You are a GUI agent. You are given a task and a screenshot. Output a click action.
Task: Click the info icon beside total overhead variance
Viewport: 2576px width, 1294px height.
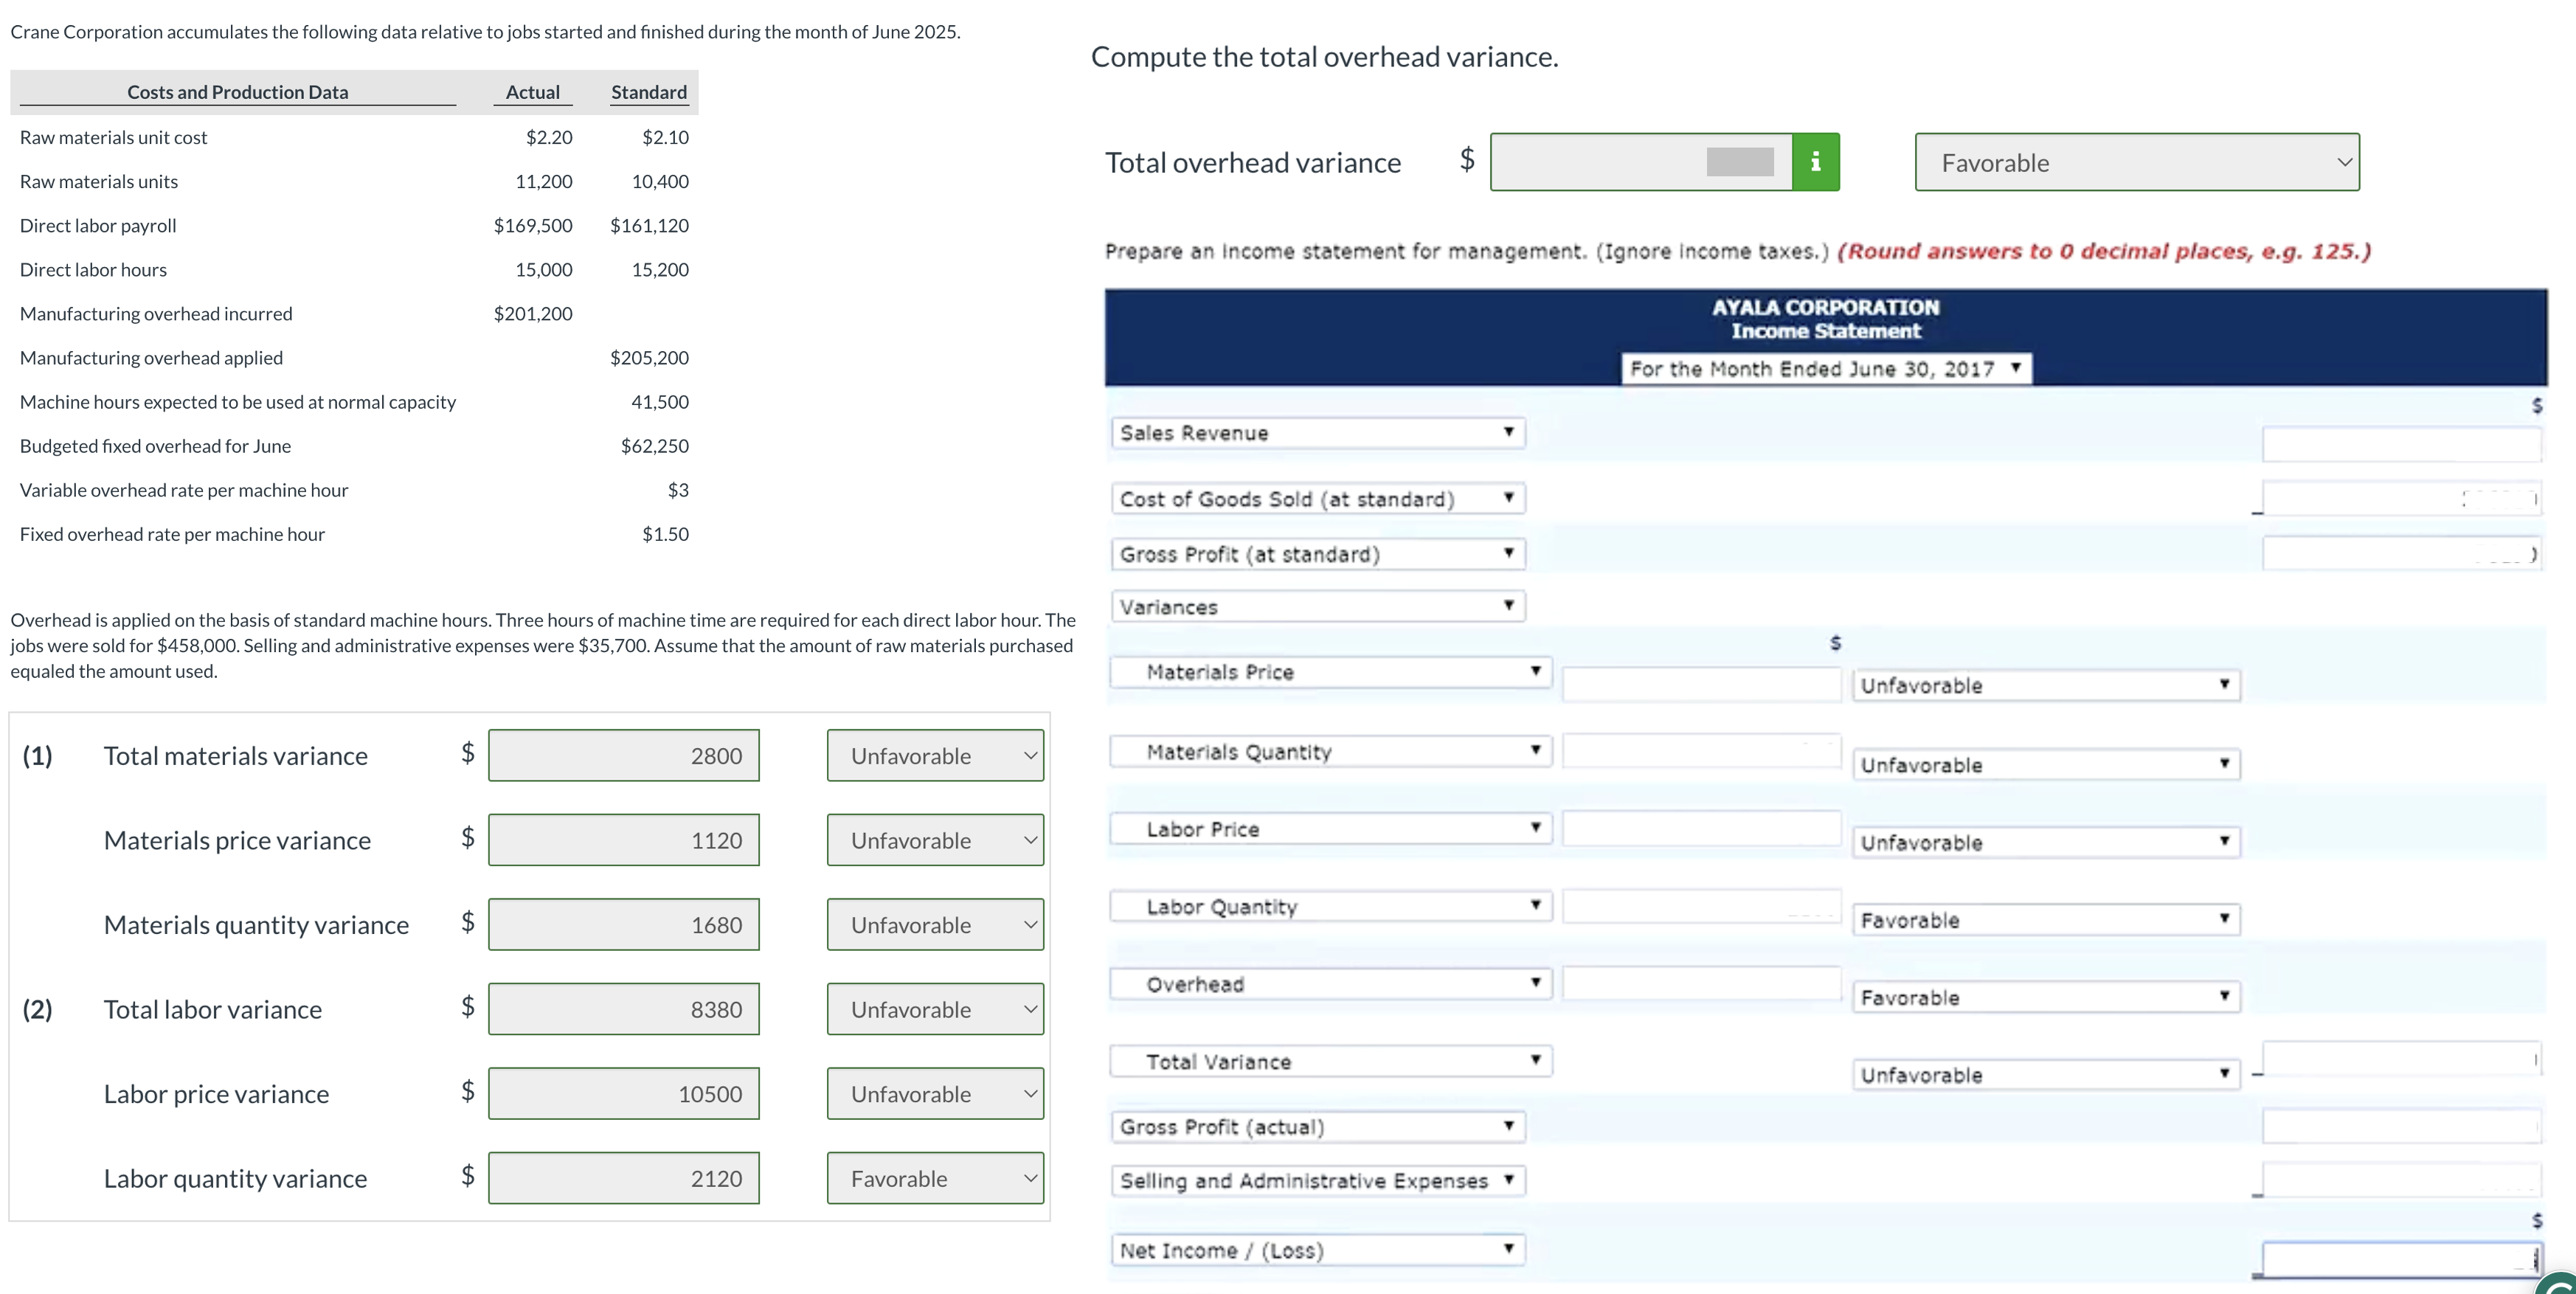[x=1816, y=161]
